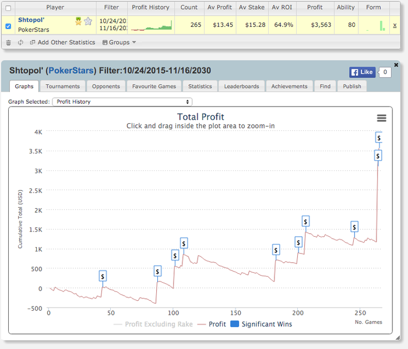Click the significant win marker near game 108

click(184, 243)
